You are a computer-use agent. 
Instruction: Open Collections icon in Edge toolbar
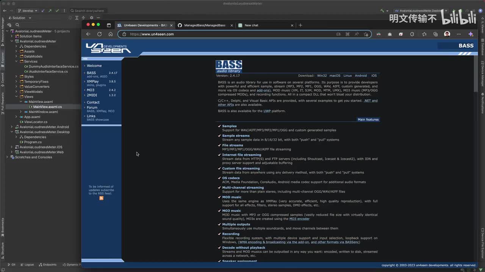click(x=435, y=34)
